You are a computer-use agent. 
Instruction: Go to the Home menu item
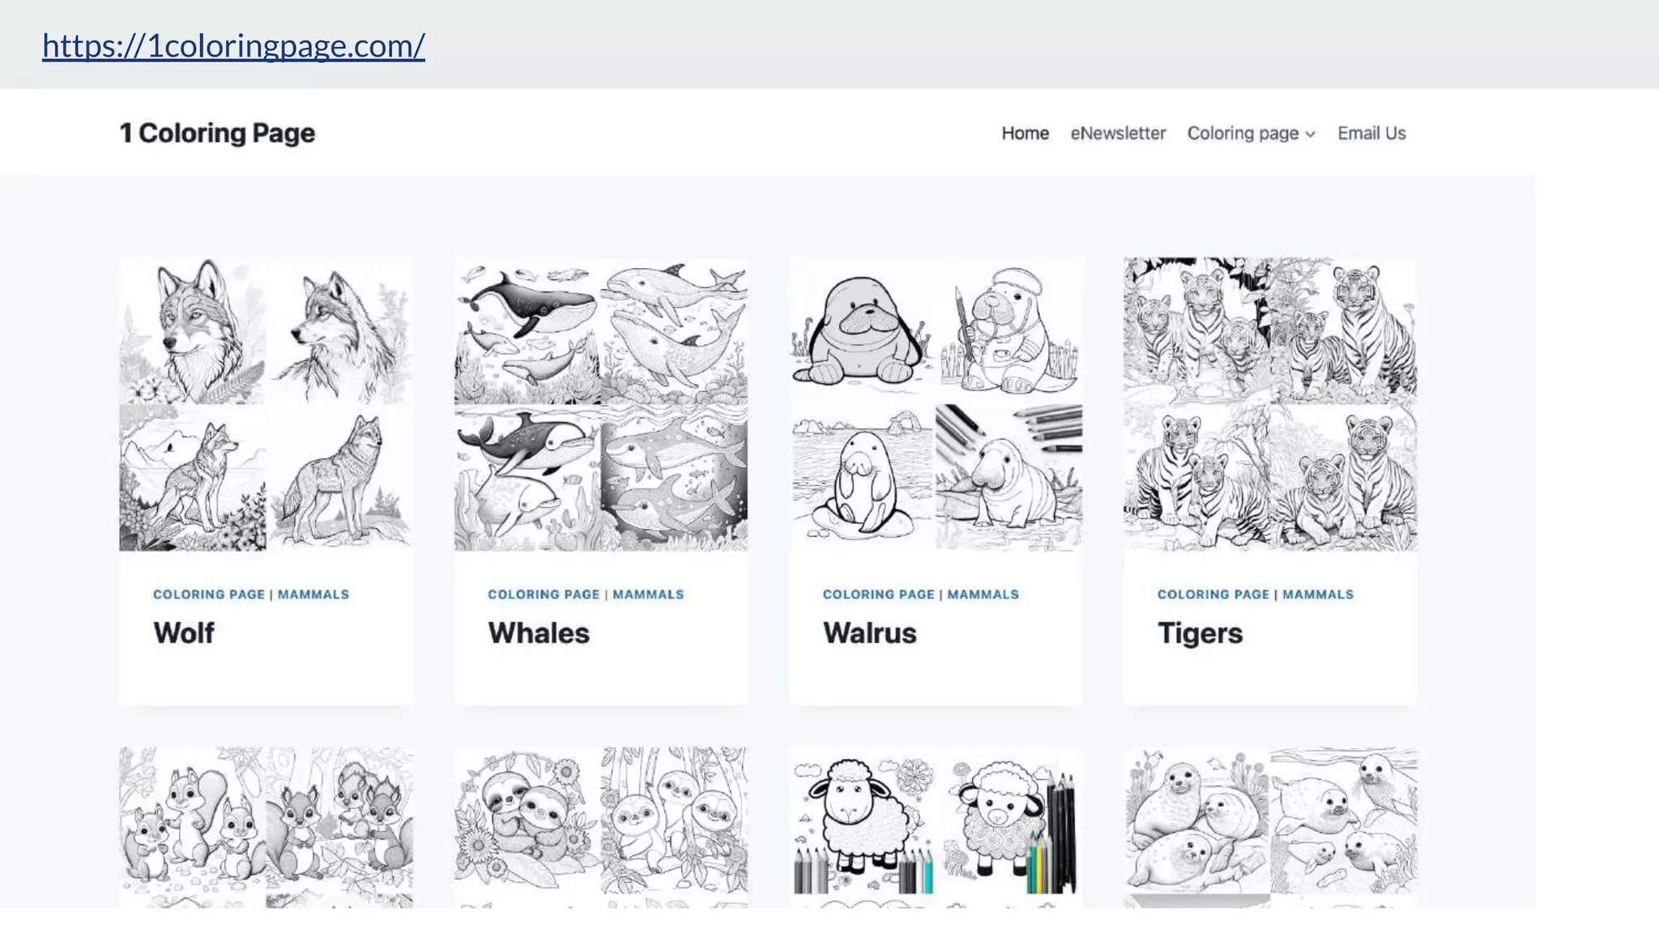[1025, 134]
